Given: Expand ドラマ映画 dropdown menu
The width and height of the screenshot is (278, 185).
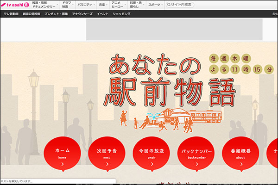Looking at the screenshot, I should 68,5.
